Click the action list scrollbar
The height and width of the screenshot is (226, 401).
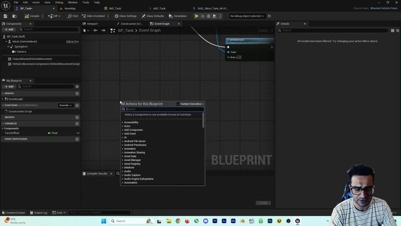[x=203, y=121]
